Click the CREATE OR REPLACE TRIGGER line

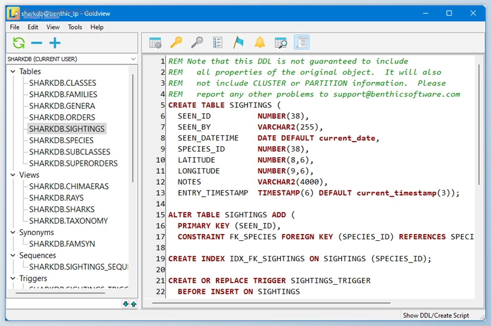pos(269,281)
